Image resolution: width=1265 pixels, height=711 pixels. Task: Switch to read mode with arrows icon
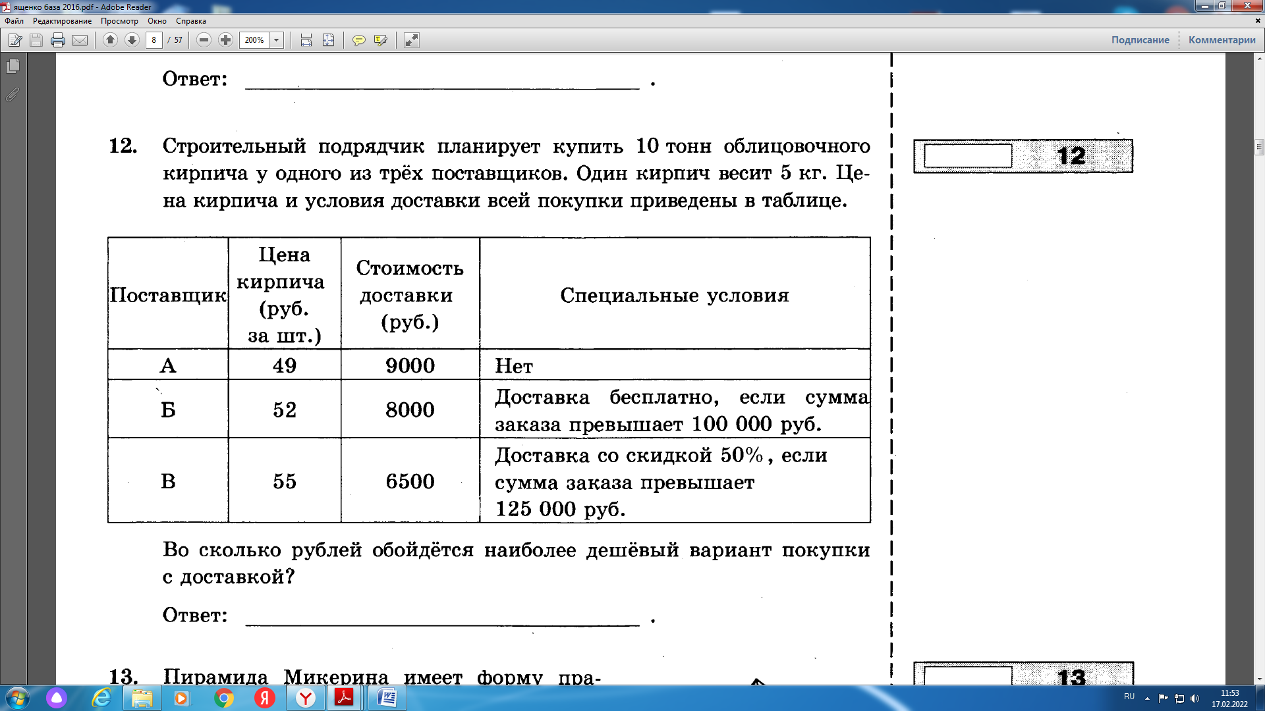pyautogui.click(x=412, y=40)
